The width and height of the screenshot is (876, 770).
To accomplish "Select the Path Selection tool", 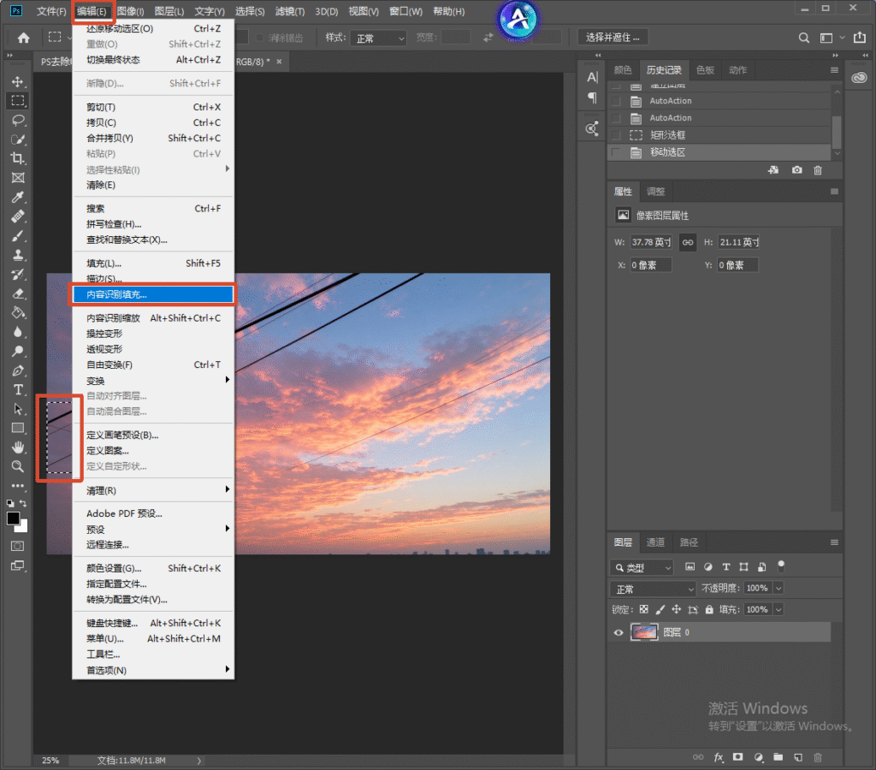I will point(18,408).
